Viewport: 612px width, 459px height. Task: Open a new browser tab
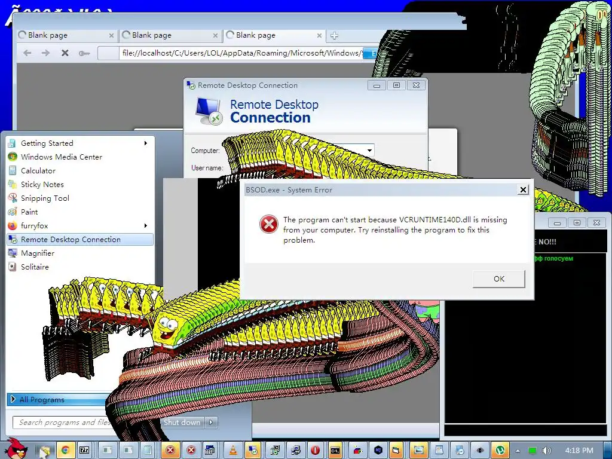click(334, 35)
